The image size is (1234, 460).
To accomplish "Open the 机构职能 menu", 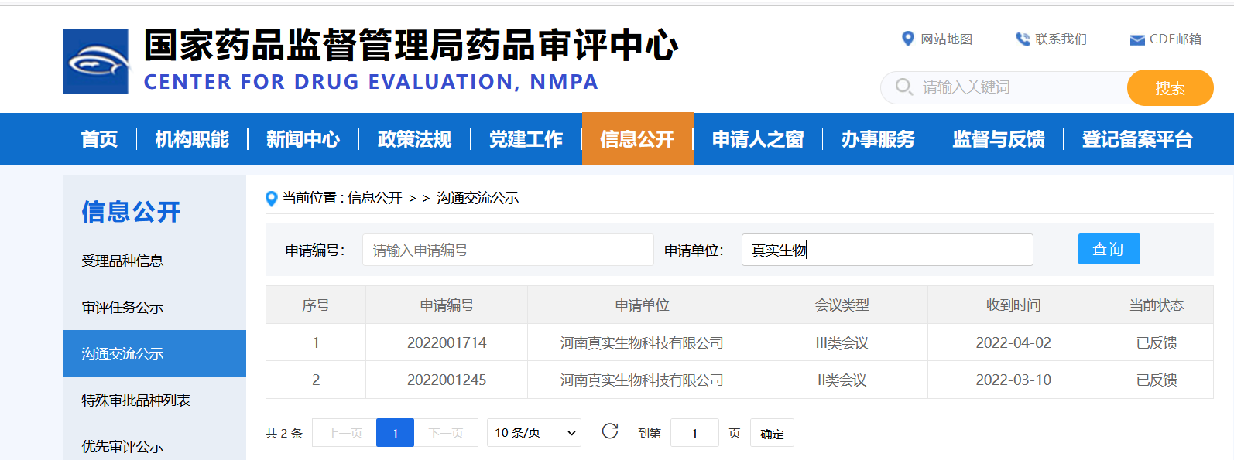I will 192,139.
